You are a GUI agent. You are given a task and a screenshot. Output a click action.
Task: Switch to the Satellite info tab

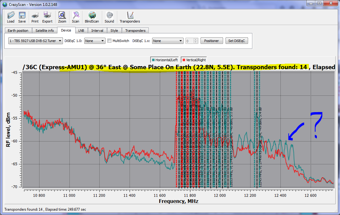point(44,31)
